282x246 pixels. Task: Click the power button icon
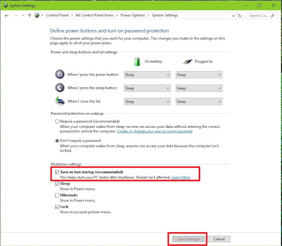[60, 75]
